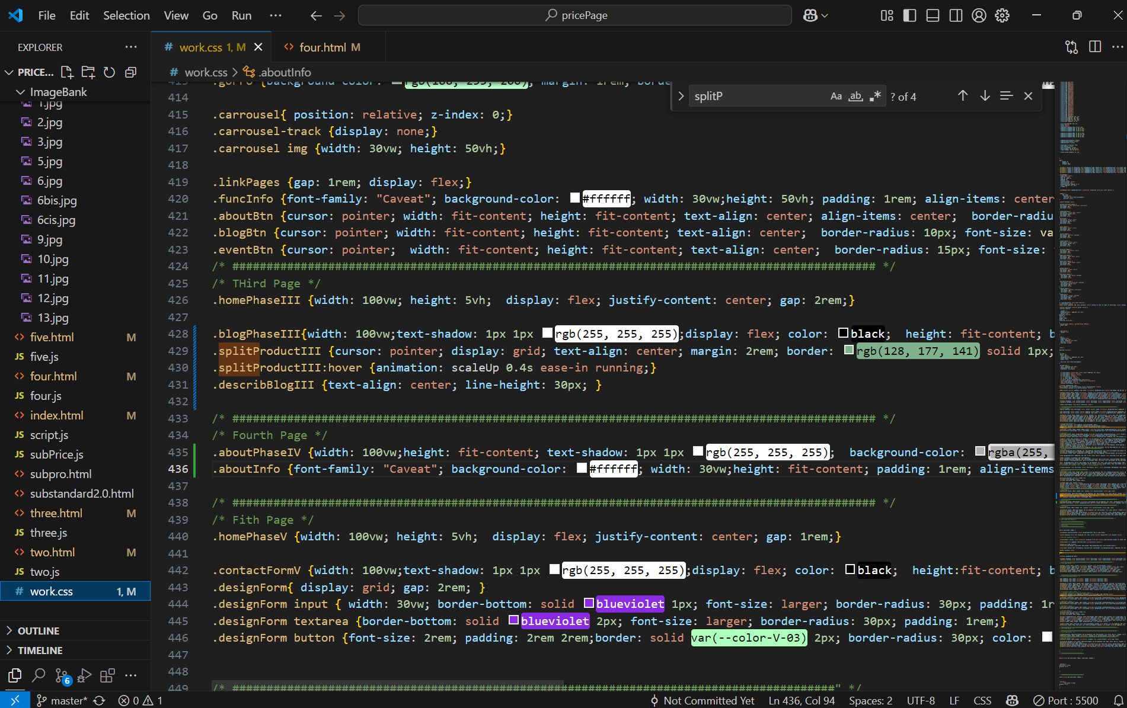Split the editor to the right
This screenshot has width=1127, height=708.
[x=1095, y=47]
